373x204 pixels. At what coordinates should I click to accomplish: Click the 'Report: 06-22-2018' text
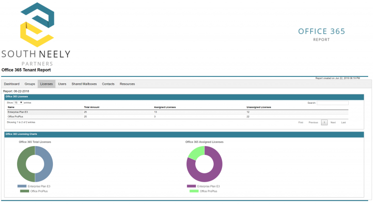[x=16, y=91]
